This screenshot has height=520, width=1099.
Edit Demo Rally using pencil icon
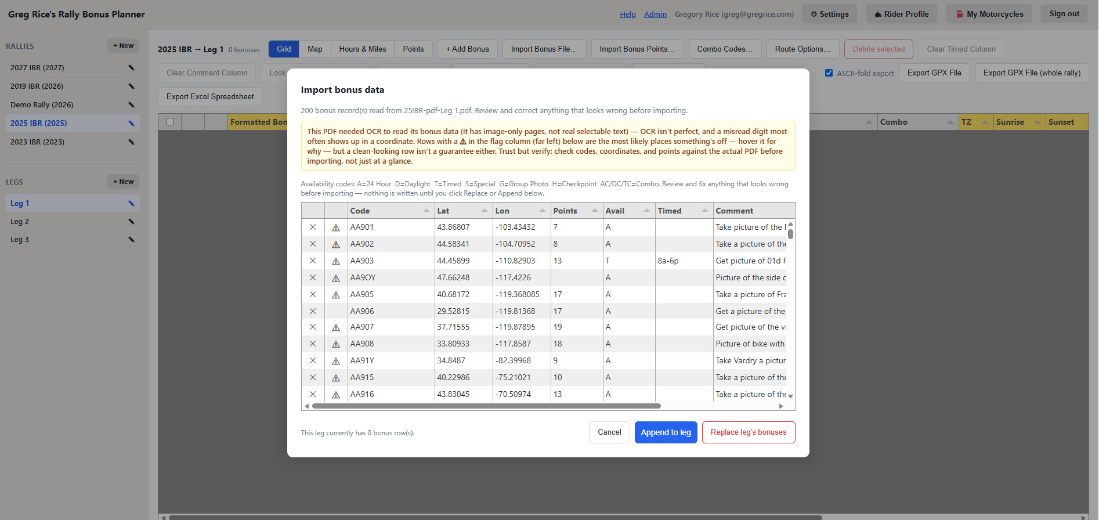point(132,105)
